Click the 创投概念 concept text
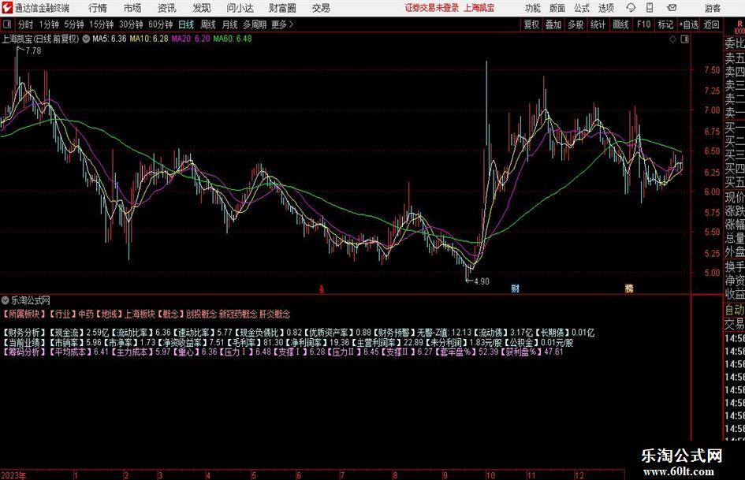 pyautogui.click(x=202, y=314)
